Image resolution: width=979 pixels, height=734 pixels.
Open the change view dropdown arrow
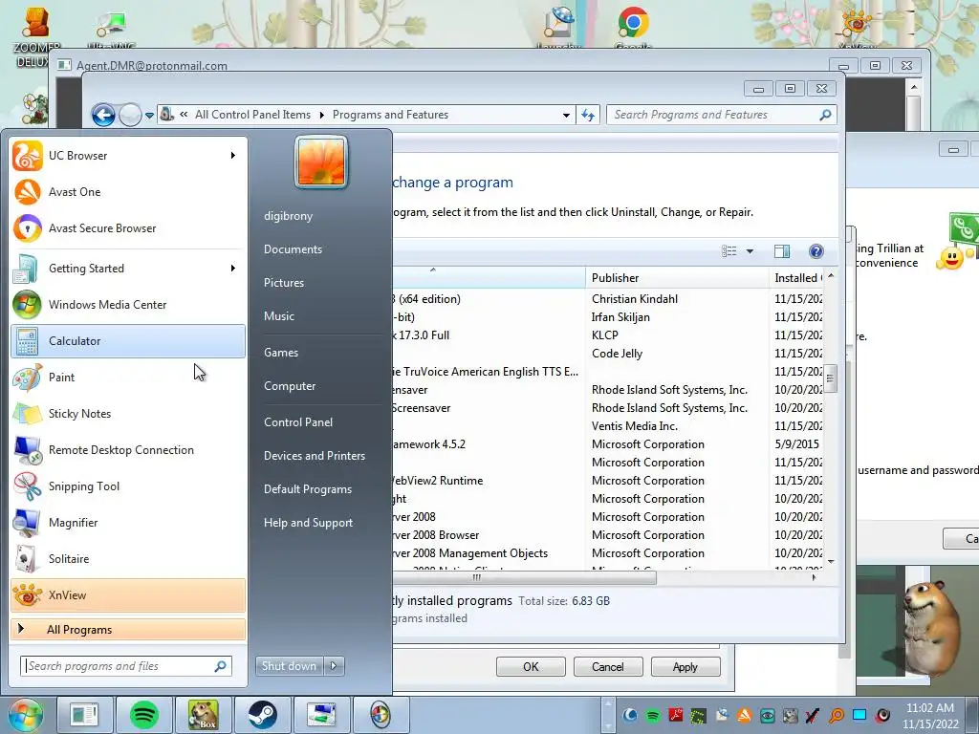(750, 251)
